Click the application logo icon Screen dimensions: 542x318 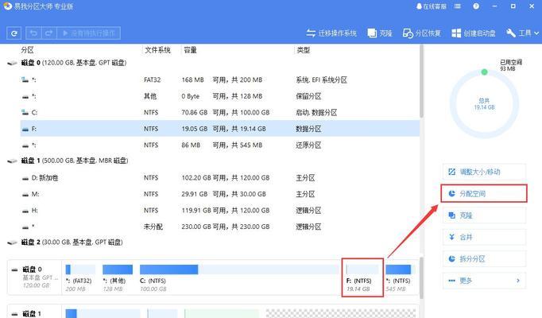[x=8, y=6]
